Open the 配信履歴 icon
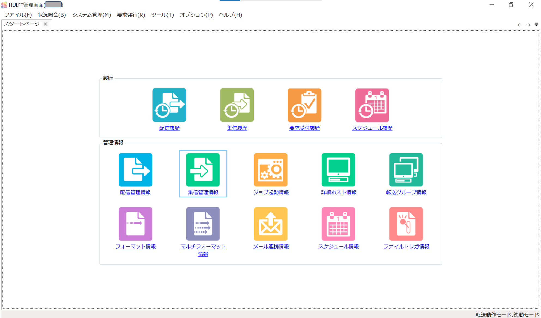The image size is (541, 318). click(x=169, y=105)
